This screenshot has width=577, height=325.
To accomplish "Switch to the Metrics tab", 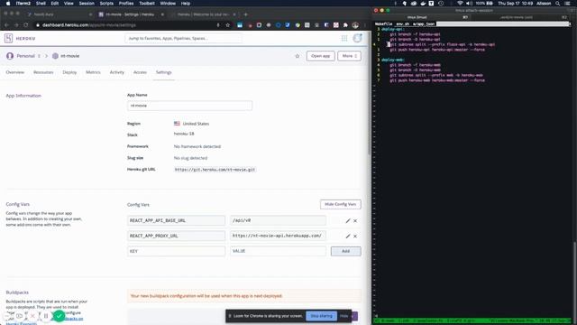I will pyautogui.click(x=93, y=72).
